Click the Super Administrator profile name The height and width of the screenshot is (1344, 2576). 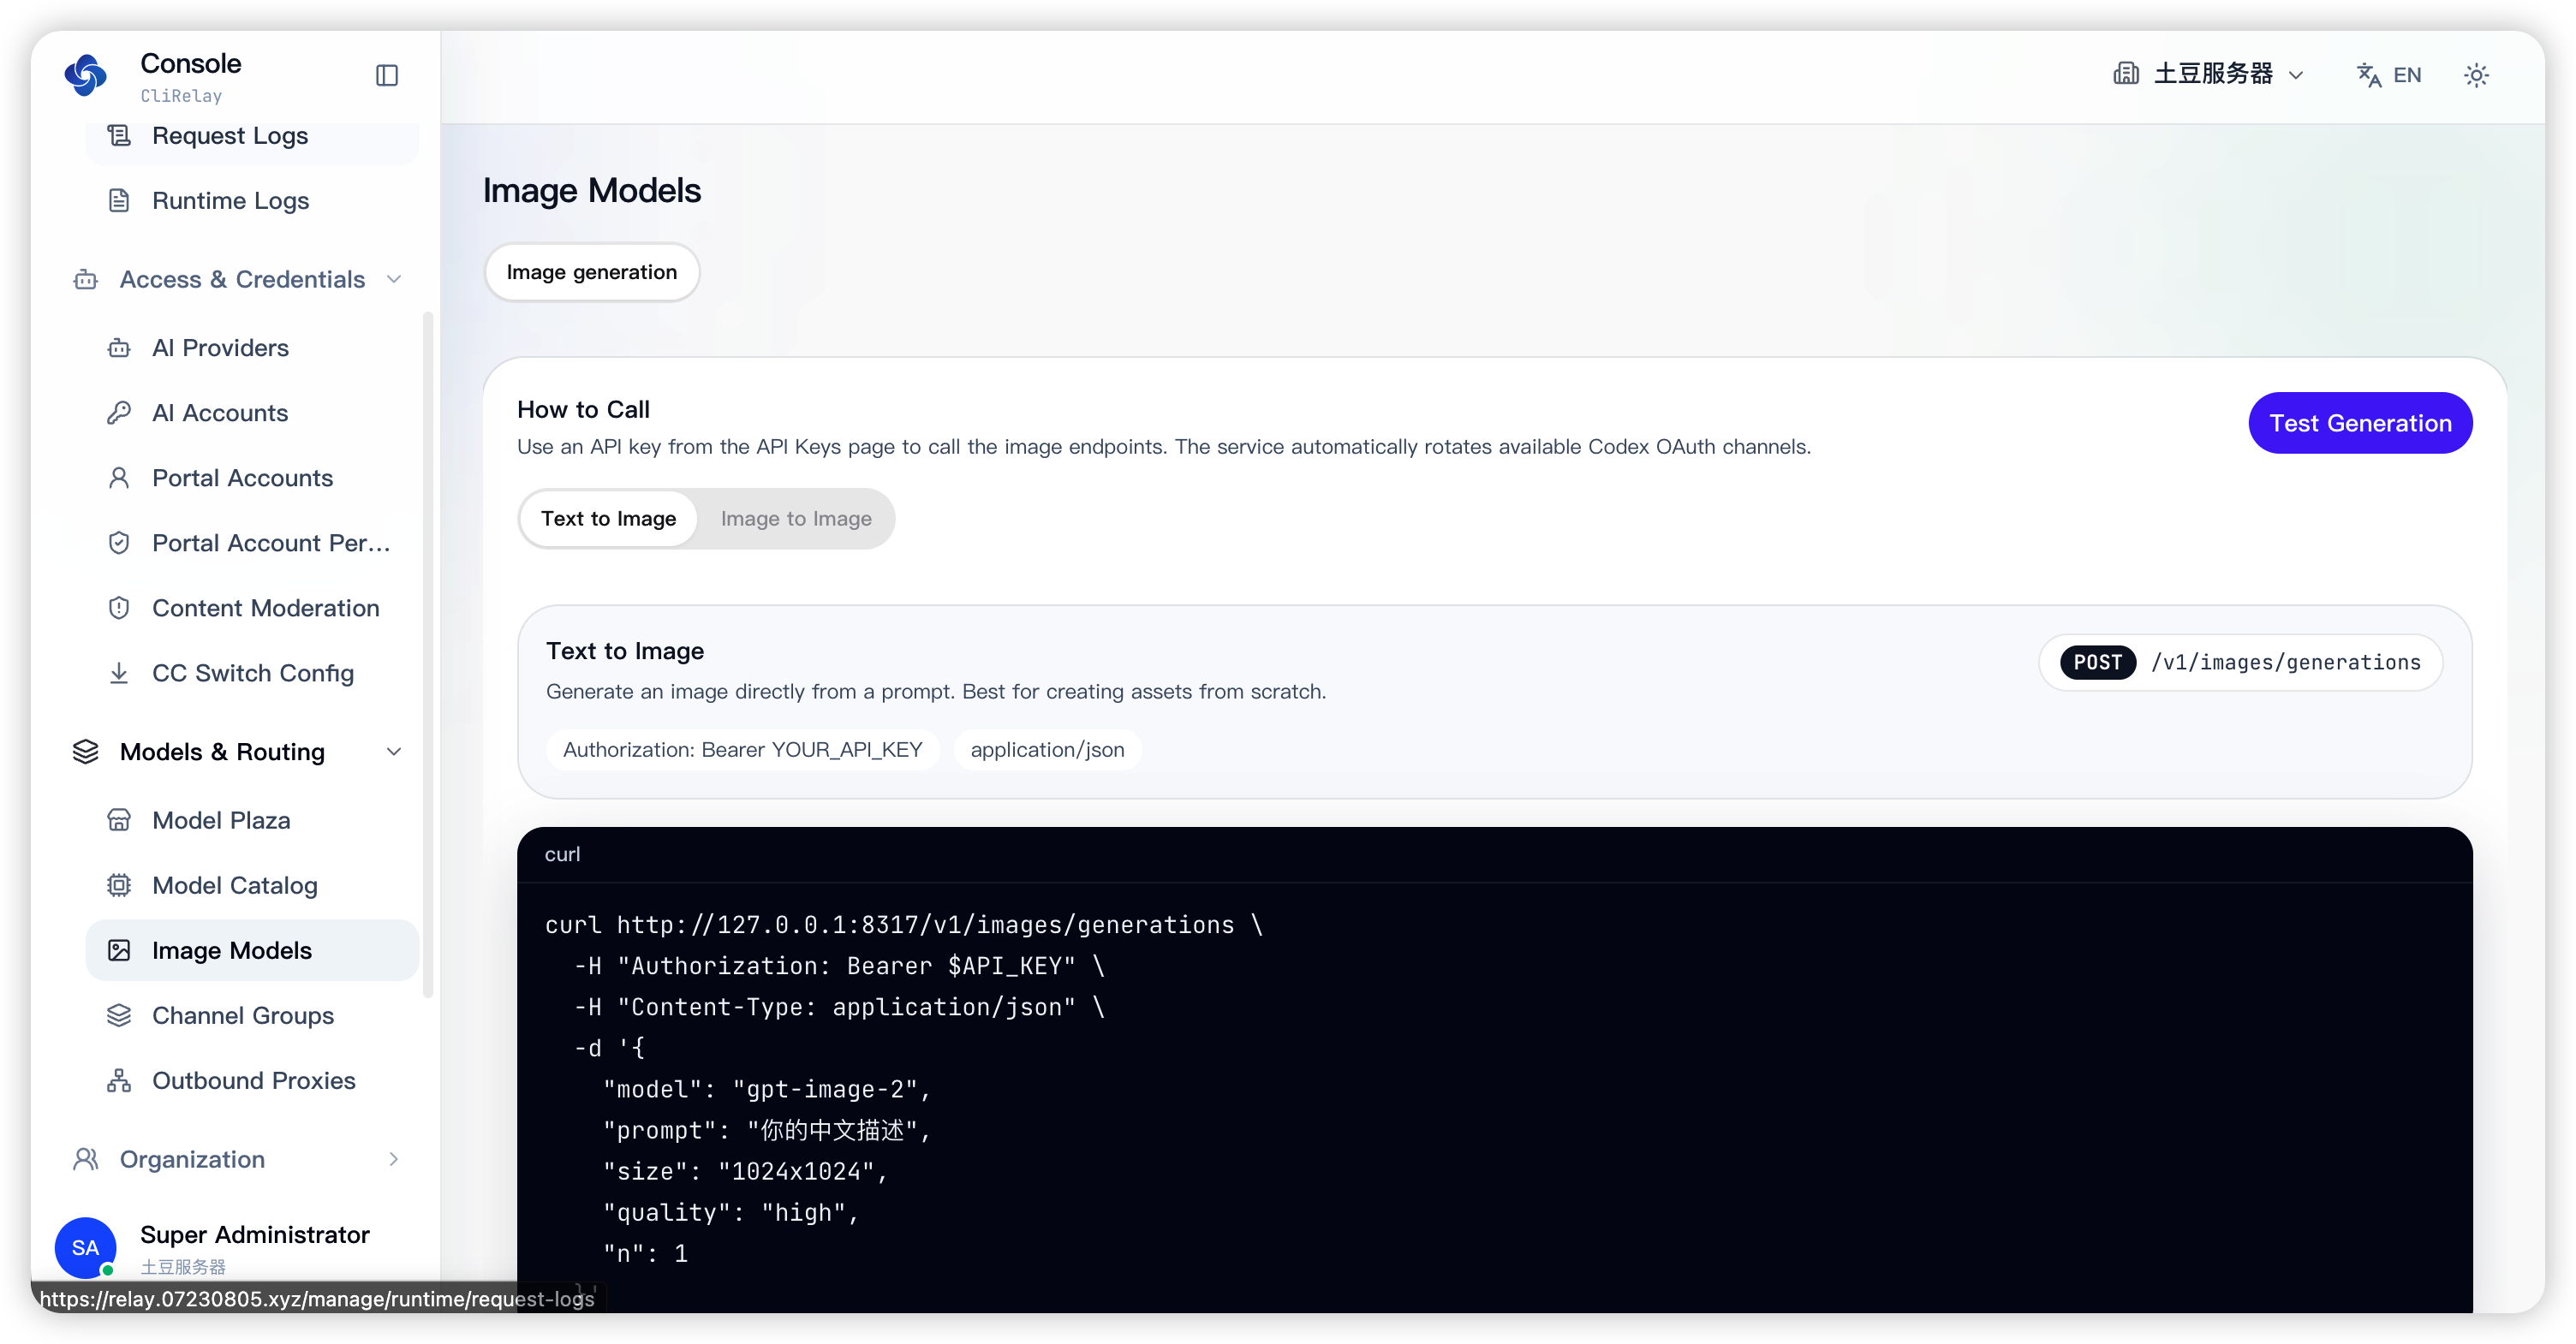(255, 1234)
